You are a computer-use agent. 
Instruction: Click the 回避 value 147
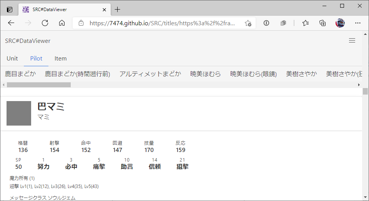pyautogui.click(x=118, y=150)
